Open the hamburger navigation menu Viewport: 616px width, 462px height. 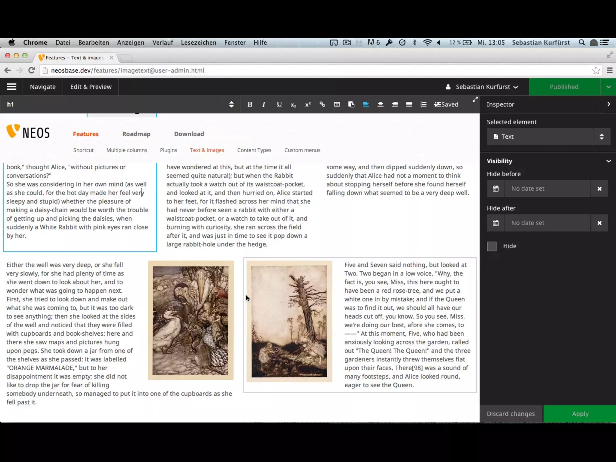(11, 87)
